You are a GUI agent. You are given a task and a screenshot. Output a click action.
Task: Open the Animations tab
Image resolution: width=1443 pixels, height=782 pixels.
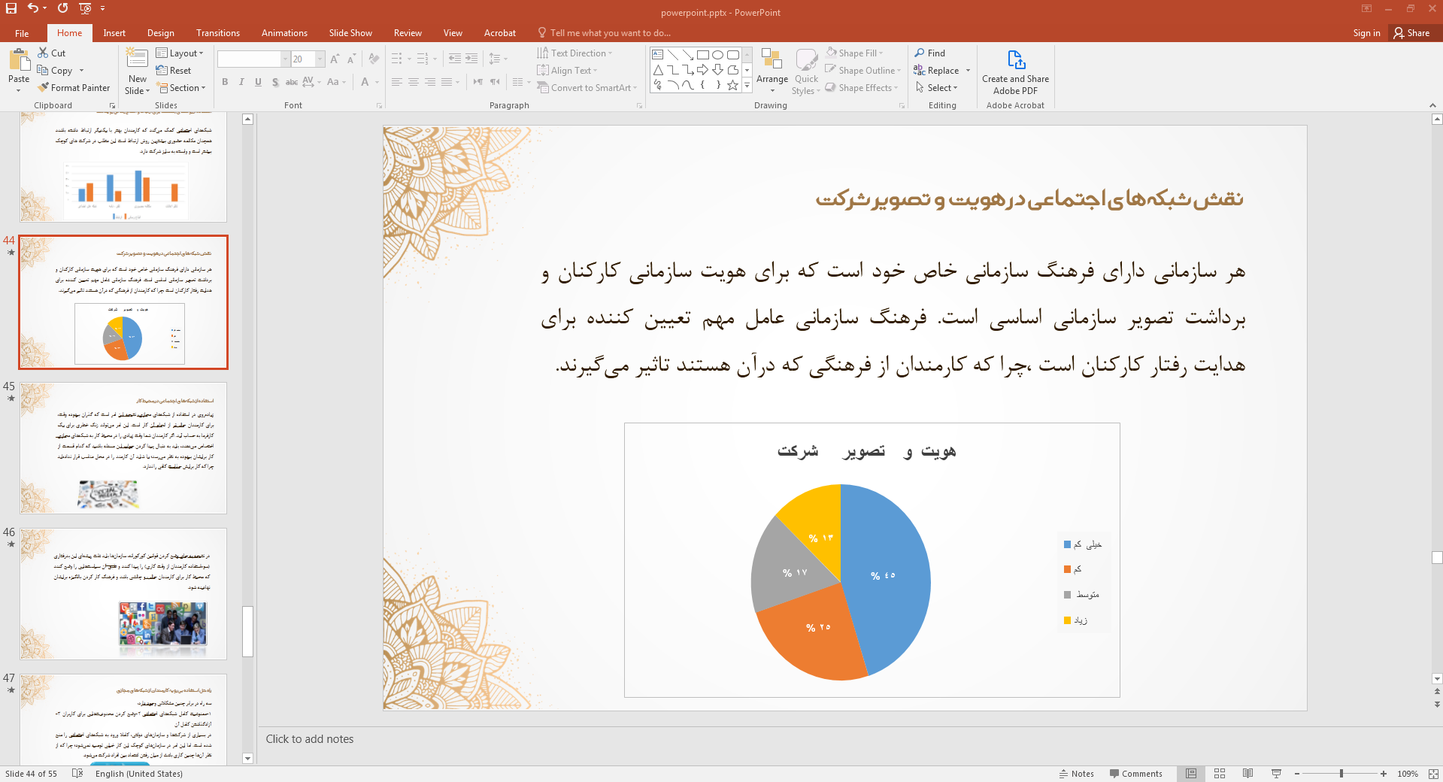[284, 33]
